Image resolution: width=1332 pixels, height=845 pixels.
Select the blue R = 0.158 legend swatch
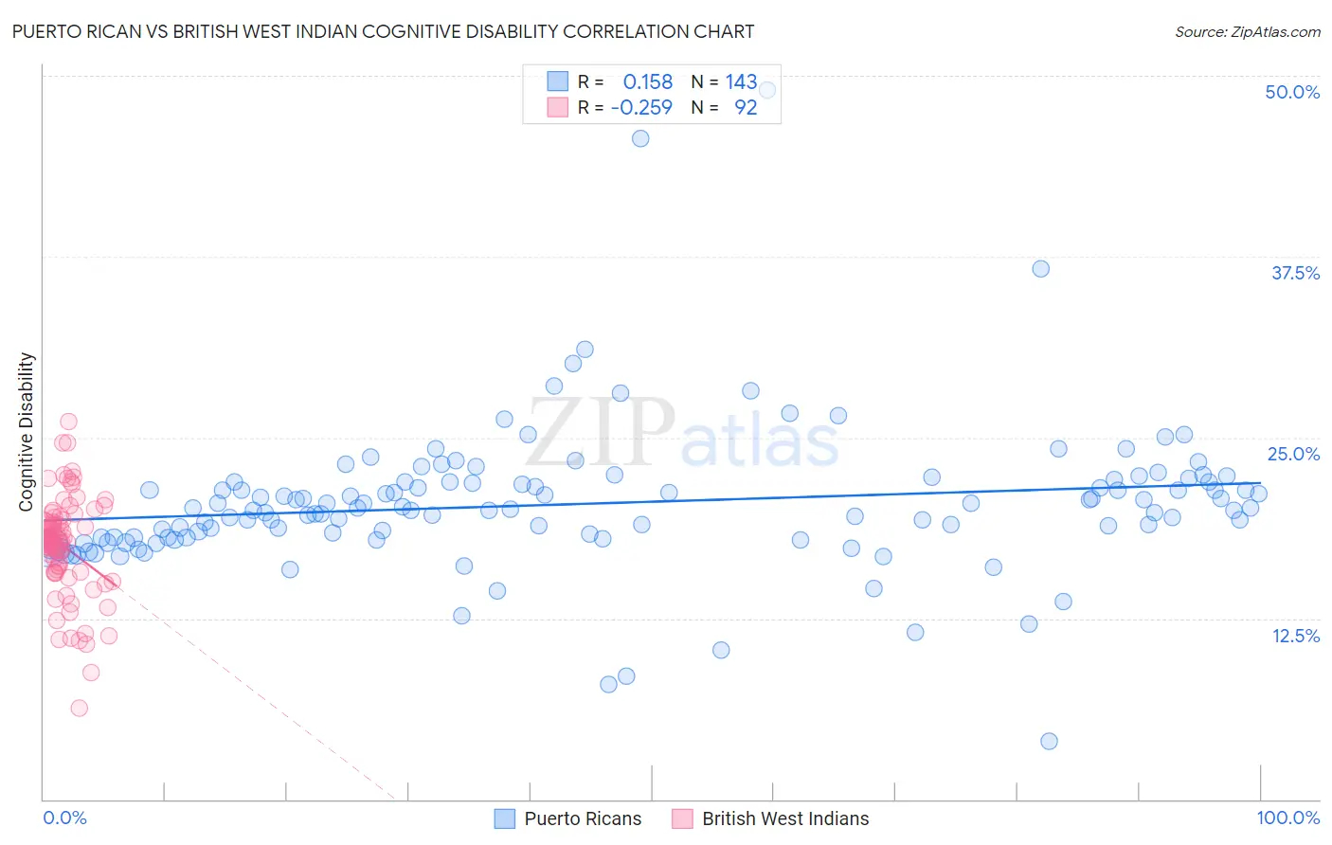tap(558, 81)
